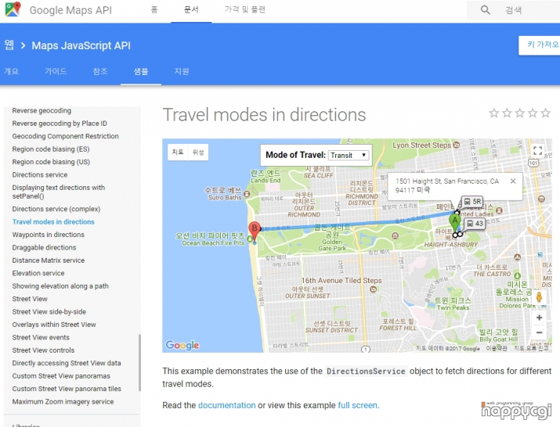Open the 가격 및 플랜 tab
The height and width of the screenshot is (427, 560).
pos(245,9)
